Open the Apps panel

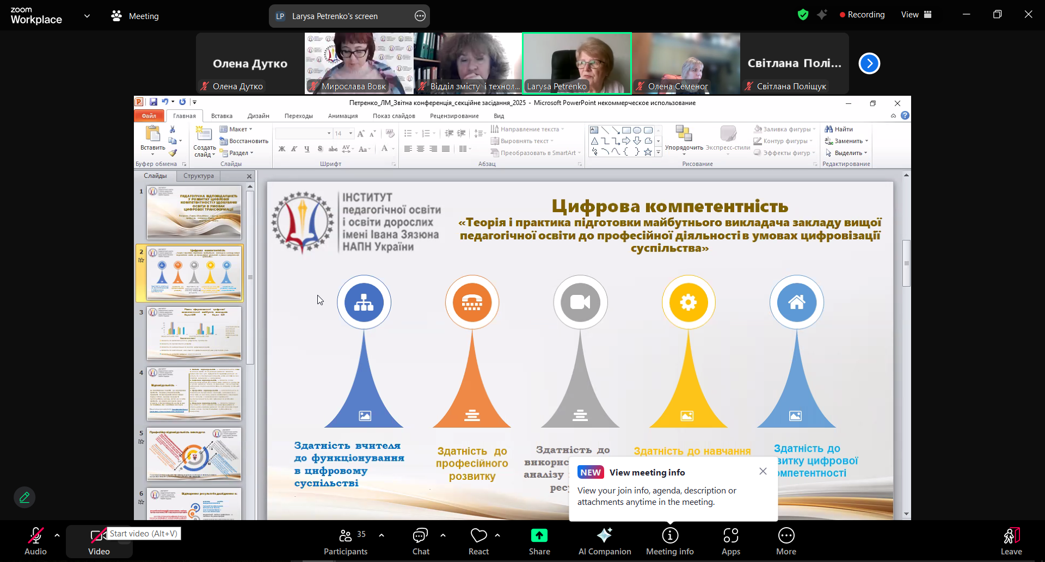730,541
